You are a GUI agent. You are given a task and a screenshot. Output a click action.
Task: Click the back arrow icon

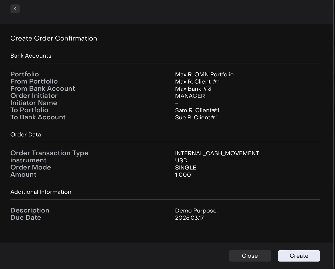point(15,9)
